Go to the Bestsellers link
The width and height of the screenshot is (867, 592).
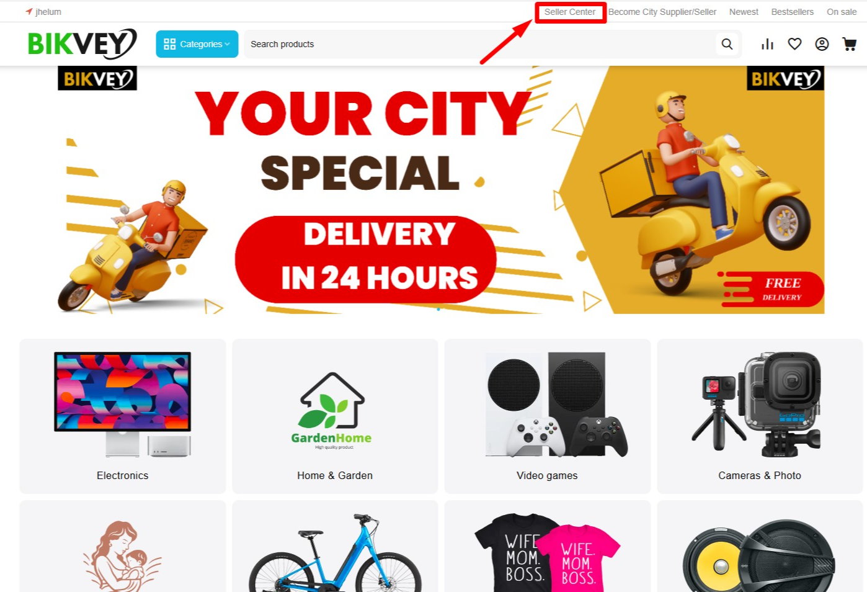coord(793,12)
